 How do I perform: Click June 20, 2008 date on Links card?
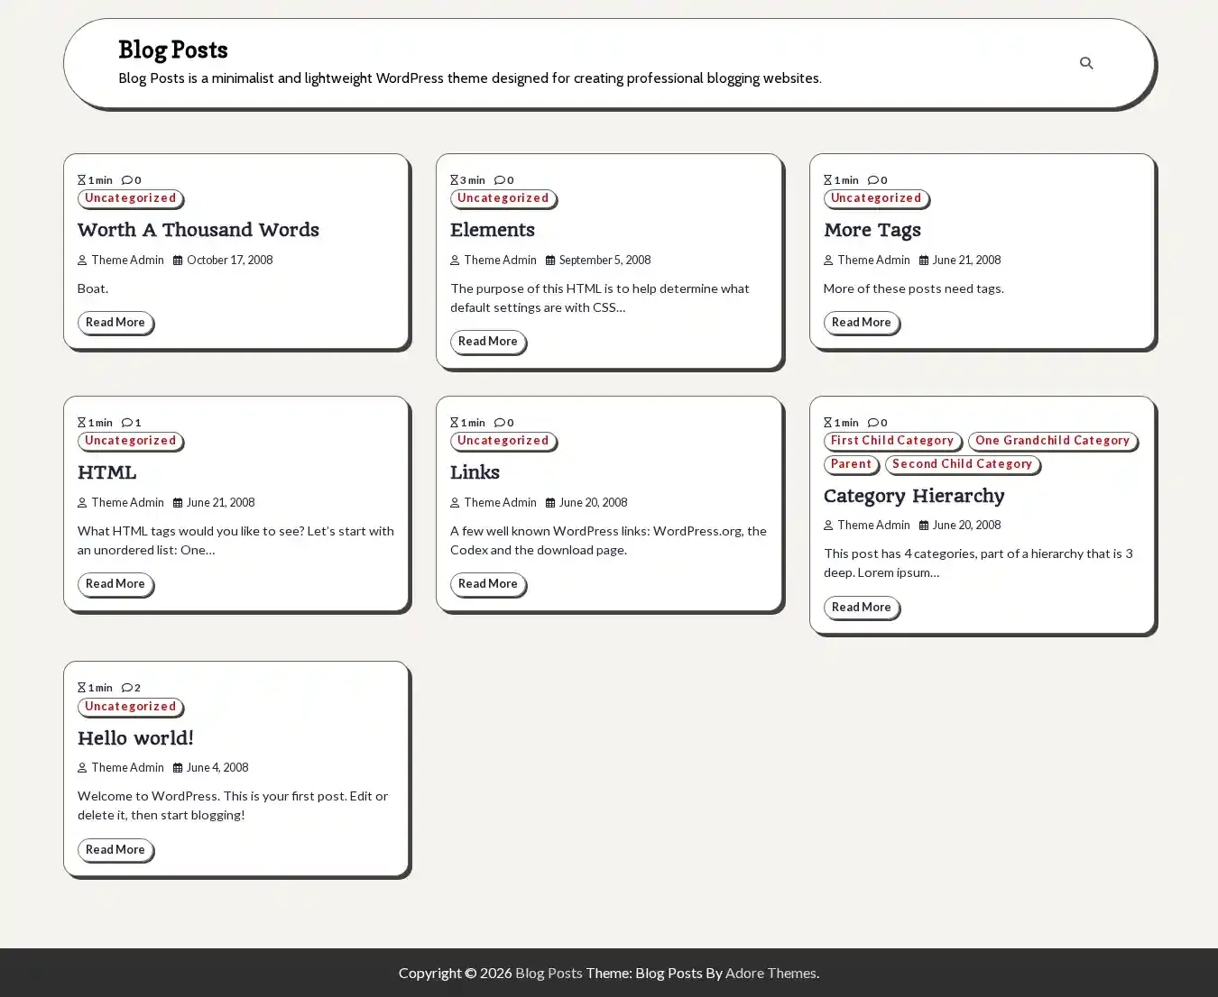coord(593,503)
